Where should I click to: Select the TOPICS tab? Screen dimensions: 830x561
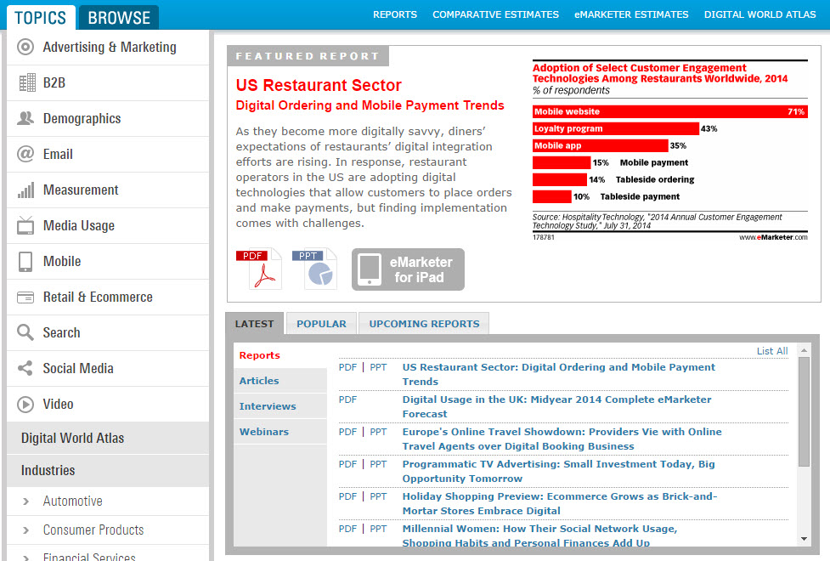click(x=41, y=18)
